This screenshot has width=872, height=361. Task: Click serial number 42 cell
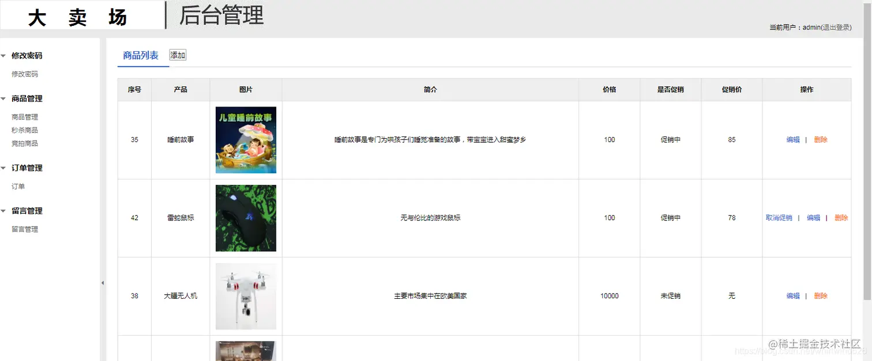(134, 218)
